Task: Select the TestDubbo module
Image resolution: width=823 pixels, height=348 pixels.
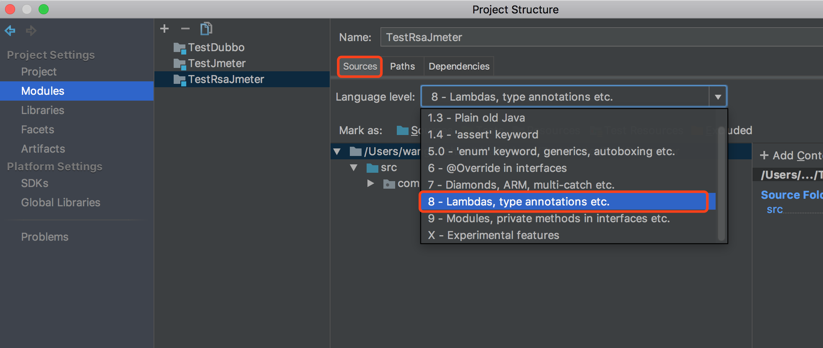Action: [x=216, y=47]
